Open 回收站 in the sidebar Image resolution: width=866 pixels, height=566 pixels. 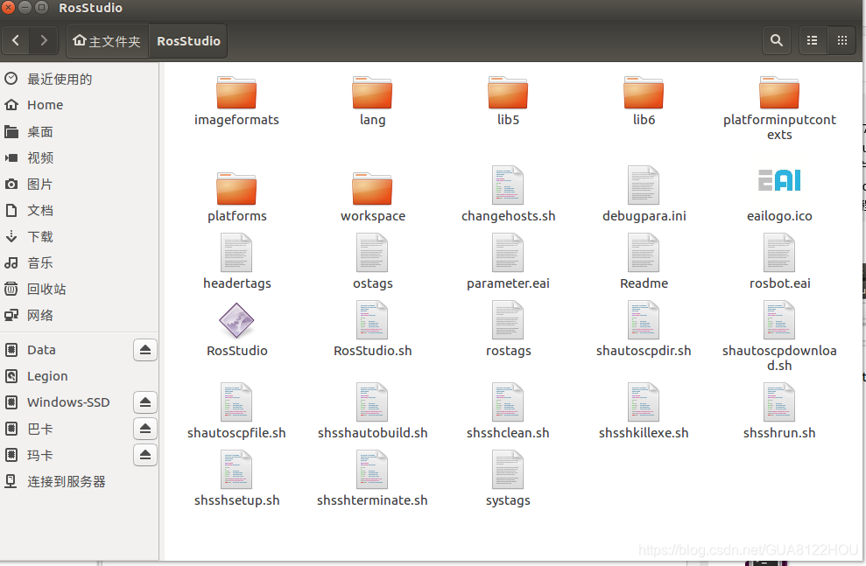point(79,289)
